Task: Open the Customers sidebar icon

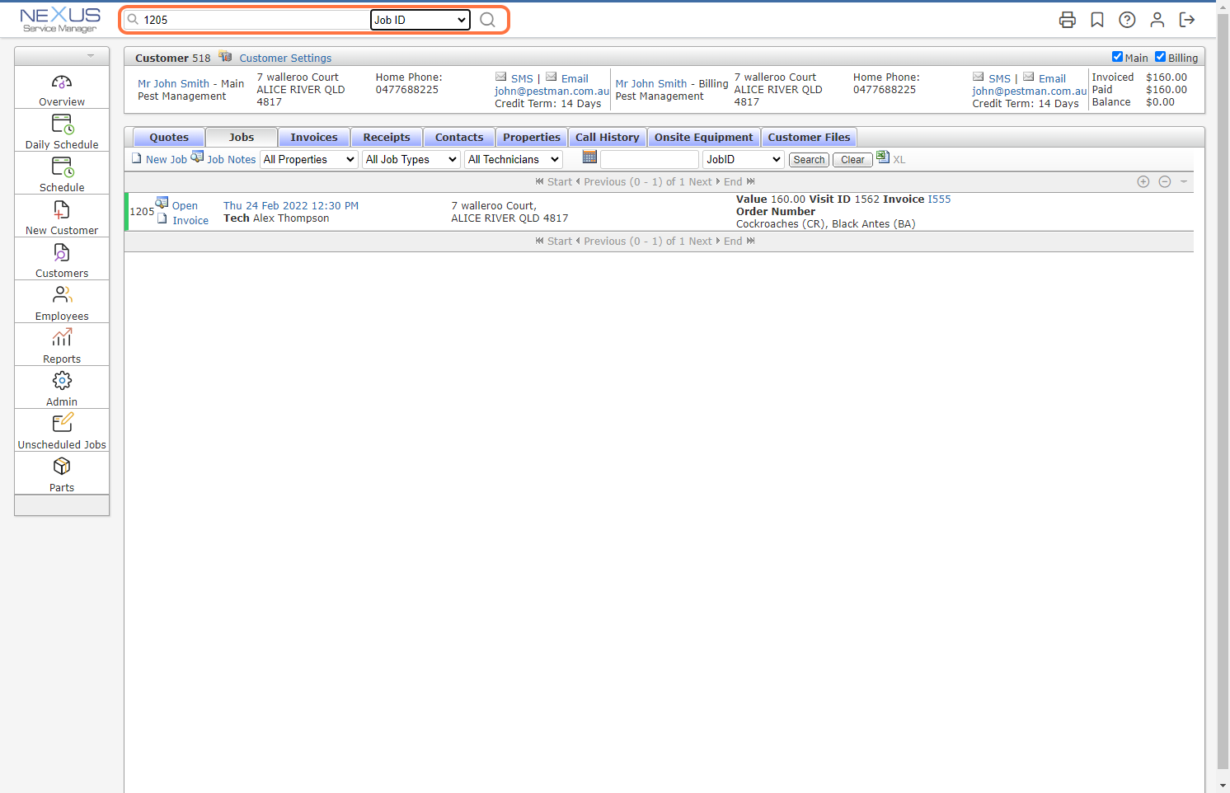Action: click(x=62, y=253)
